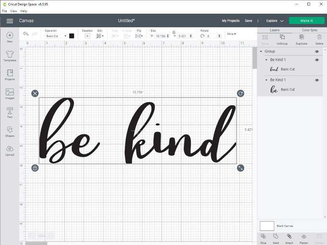327x245 pixels.
Task: Open the Templates panel
Action: coord(10,56)
